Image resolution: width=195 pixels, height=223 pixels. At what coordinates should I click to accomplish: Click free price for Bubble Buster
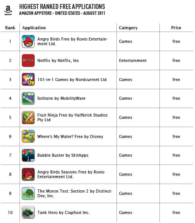(x=176, y=155)
